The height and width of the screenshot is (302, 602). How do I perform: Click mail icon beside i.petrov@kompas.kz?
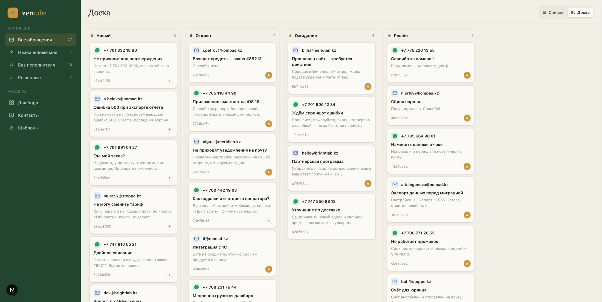click(x=196, y=50)
